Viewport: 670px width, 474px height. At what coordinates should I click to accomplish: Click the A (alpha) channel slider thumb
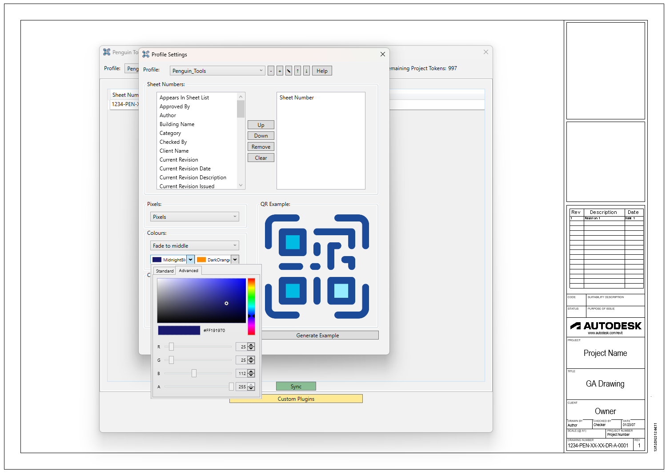pyautogui.click(x=231, y=387)
